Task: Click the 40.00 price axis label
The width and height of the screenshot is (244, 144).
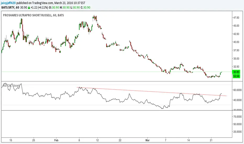Action: [x=236, y=42]
